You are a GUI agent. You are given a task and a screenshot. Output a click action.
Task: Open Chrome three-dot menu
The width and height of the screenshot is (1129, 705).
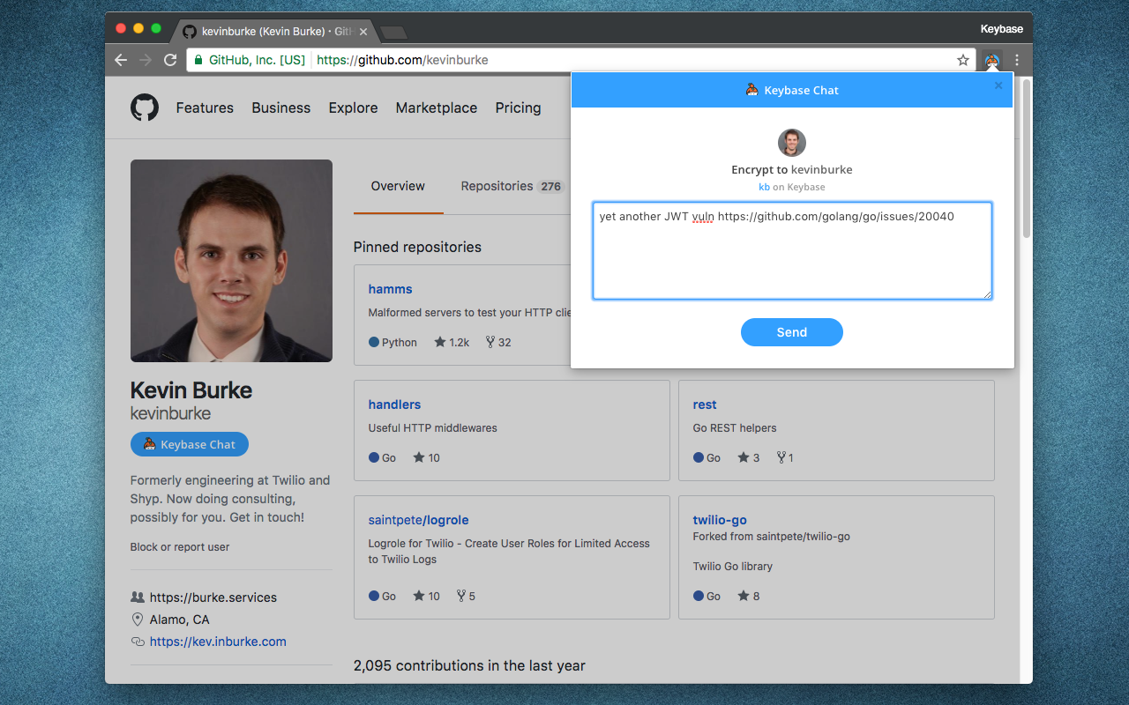(1017, 60)
